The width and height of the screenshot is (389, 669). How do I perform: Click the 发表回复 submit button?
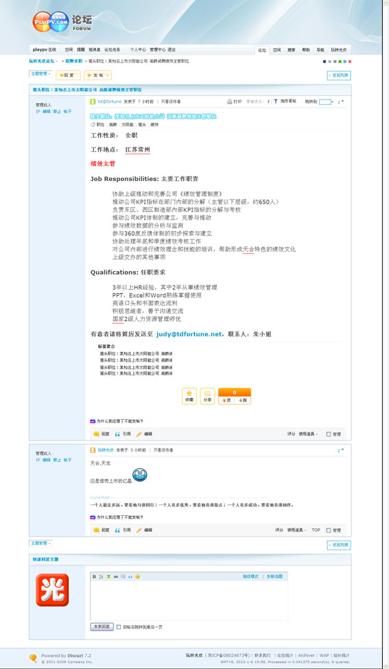pos(102,626)
